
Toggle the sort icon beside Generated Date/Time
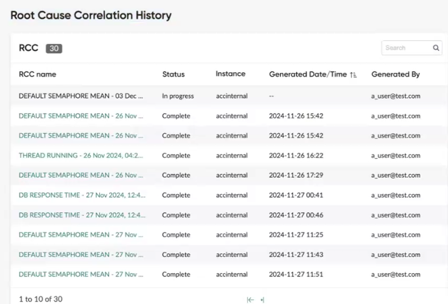(x=353, y=75)
